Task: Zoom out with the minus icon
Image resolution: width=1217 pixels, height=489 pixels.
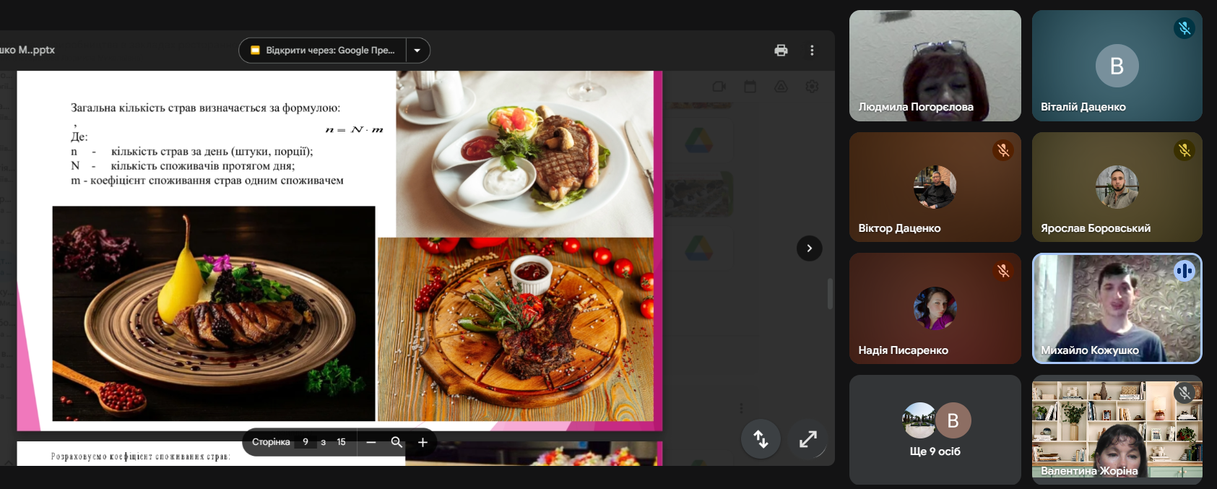Action: coord(371,442)
